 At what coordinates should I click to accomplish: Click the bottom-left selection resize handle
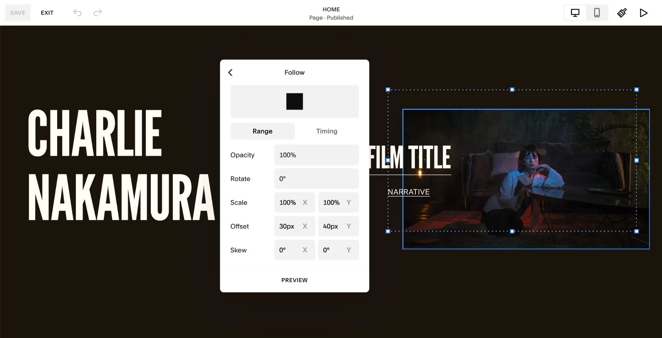388,231
